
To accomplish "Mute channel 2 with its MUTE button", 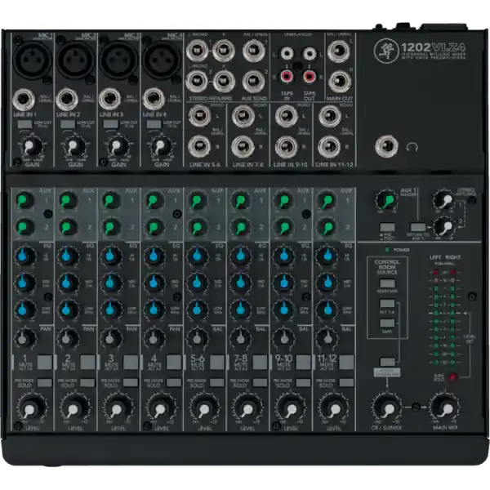I will click(88, 362).
